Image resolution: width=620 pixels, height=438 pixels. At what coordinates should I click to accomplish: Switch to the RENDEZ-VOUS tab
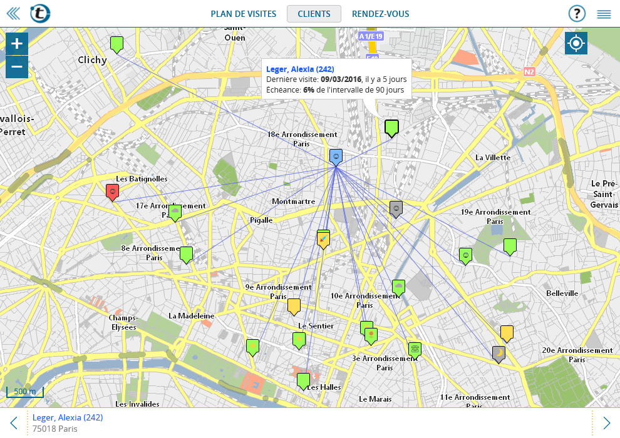(x=380, y=13)
